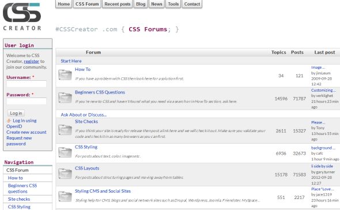Open the Styling CMS and Social Sites folder icon
Viewport: 340px width, 210px height.
65,196
